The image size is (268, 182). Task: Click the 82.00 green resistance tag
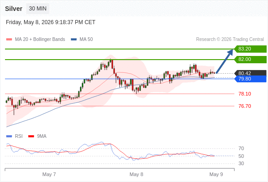250,60
